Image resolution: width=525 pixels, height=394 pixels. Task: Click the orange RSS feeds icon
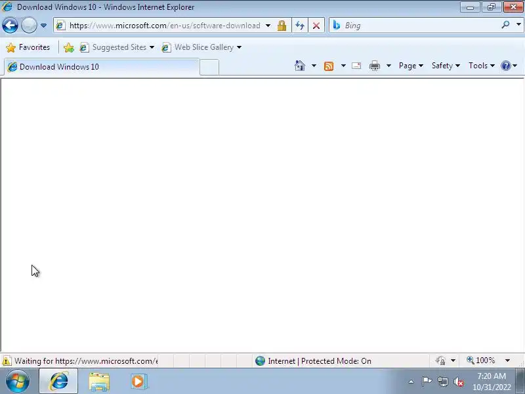(329, 66)
